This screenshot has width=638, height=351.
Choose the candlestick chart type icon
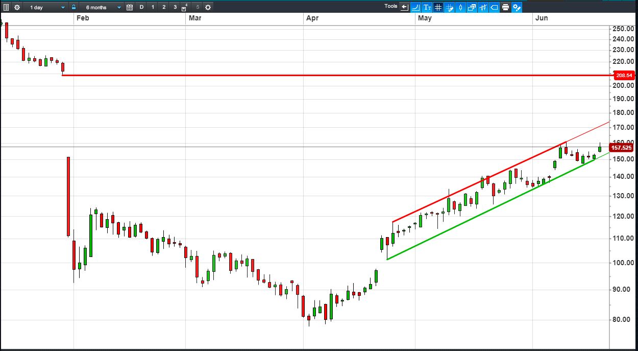pos(460,7)
